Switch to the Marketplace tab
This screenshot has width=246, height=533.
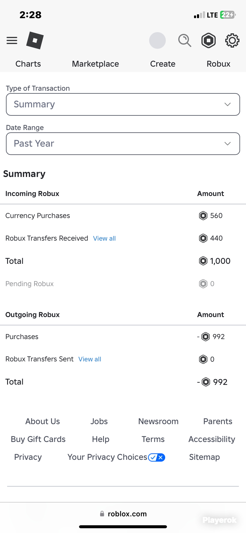(x=95, y=64)
